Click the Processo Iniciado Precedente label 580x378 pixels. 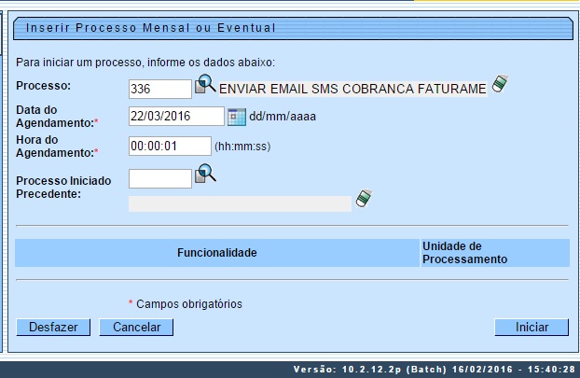click(63, 188)
